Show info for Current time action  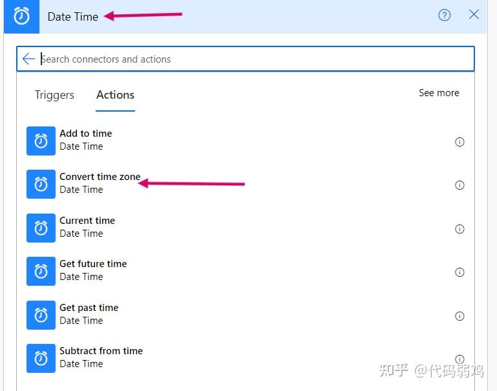pos(460,228)
